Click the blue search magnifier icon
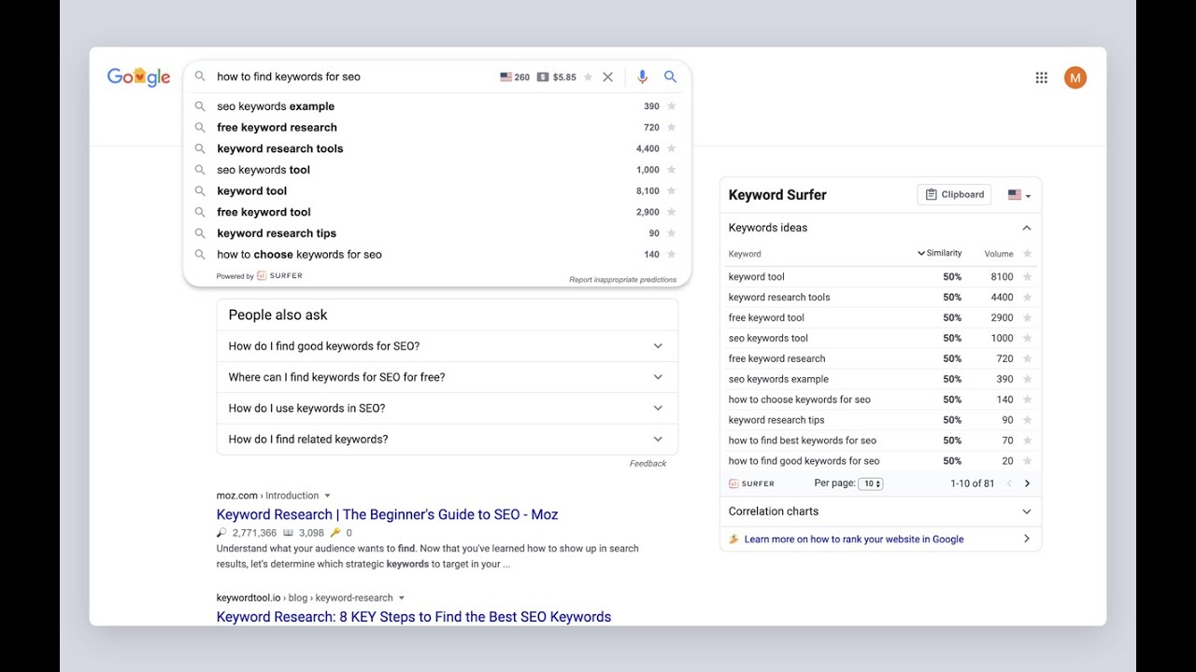This screenshot has width=1196, height=672. (670, 77)
